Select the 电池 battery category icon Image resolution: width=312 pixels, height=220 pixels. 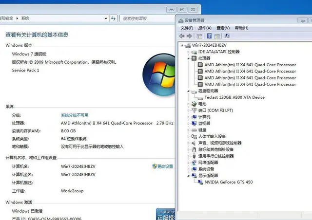[194, 104]
